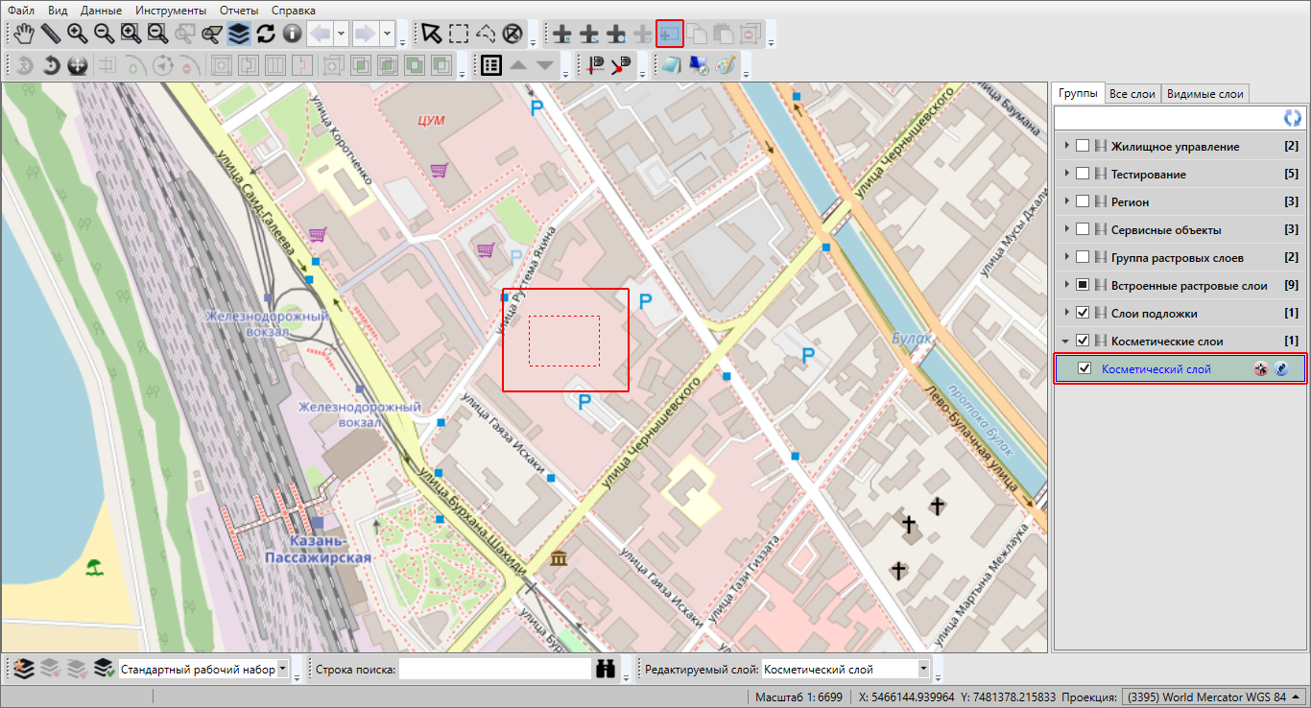Select the add rectangle tool
Viewport: 1311px width, 708px height.
(669, 34)
